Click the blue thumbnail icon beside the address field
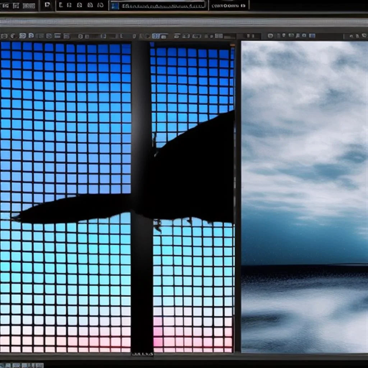Screen dimensions: 368x368 [115, 5]
